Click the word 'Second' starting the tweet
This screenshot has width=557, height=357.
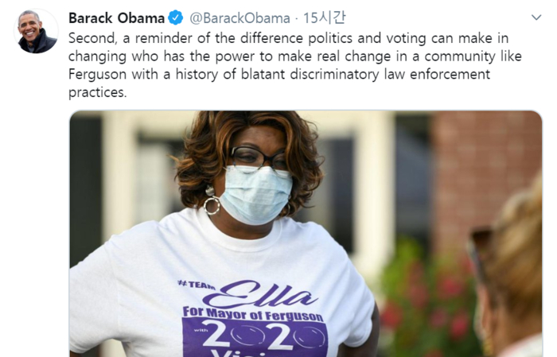click(92, 38)
